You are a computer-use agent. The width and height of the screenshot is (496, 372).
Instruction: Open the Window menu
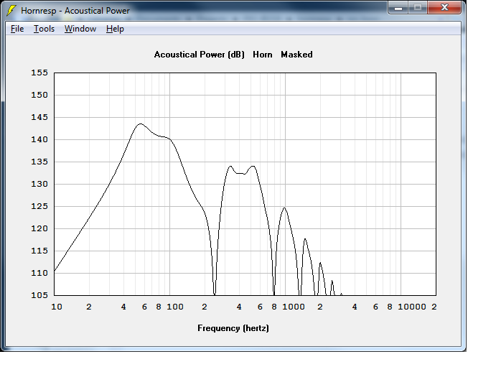point(80,29)
